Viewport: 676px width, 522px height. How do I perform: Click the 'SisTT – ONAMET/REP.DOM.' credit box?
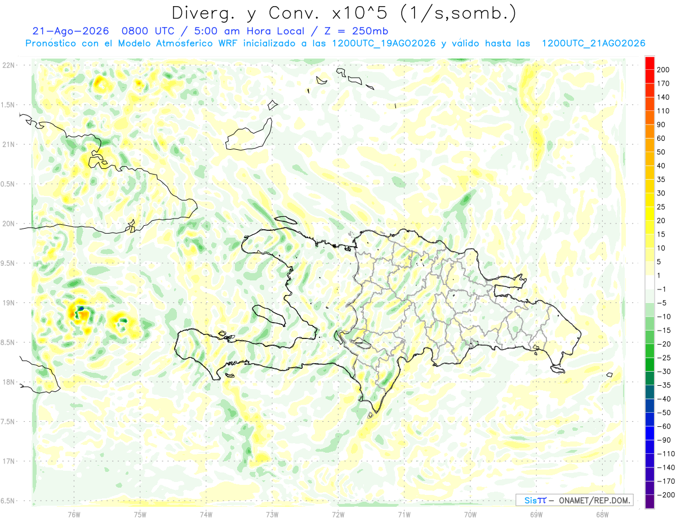coord(575,500)
